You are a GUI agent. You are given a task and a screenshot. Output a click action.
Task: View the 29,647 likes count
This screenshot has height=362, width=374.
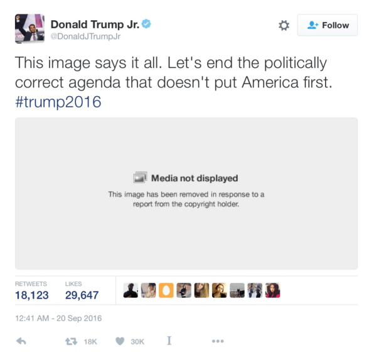coord(82,295)
